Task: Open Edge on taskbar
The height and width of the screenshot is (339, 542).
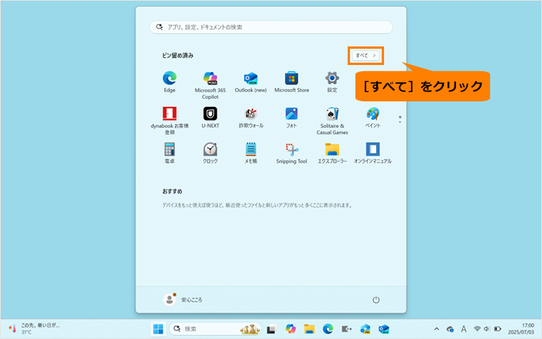Action: (x=328, y=329)
